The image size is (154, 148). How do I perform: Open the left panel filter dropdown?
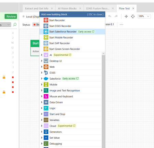coord(5,25)
